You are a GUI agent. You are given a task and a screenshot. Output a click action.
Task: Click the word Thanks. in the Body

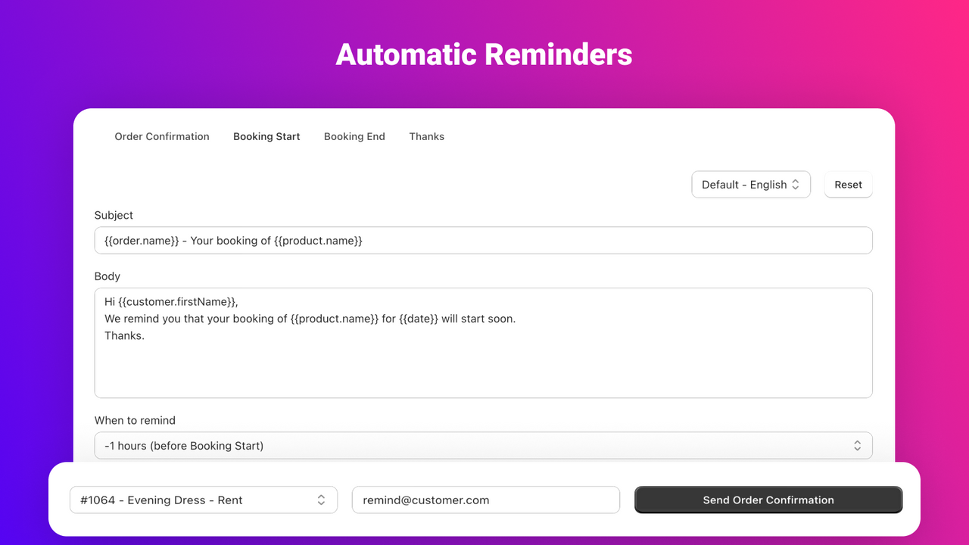[x=124, y=335]
